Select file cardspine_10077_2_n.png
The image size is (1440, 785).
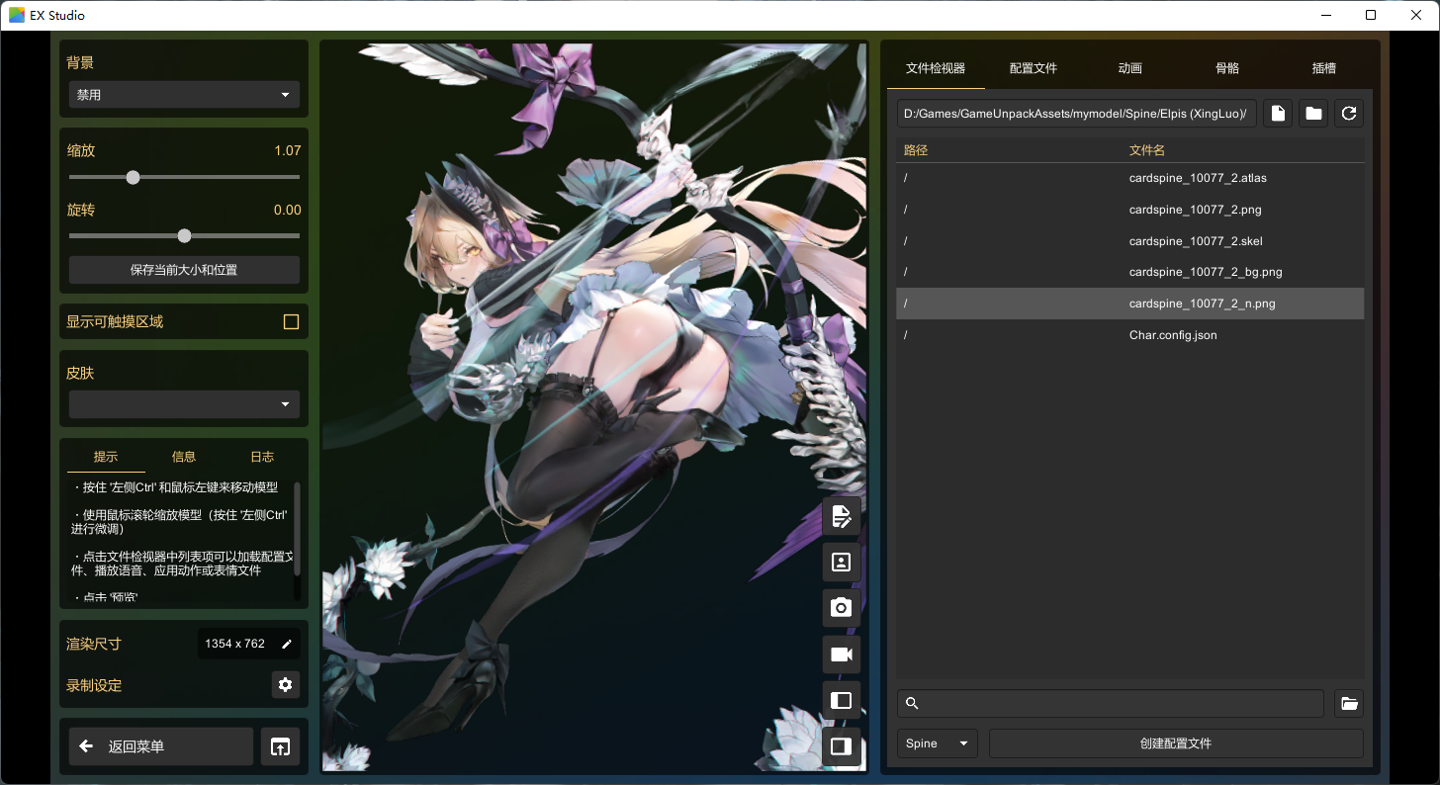(1129, 304)
